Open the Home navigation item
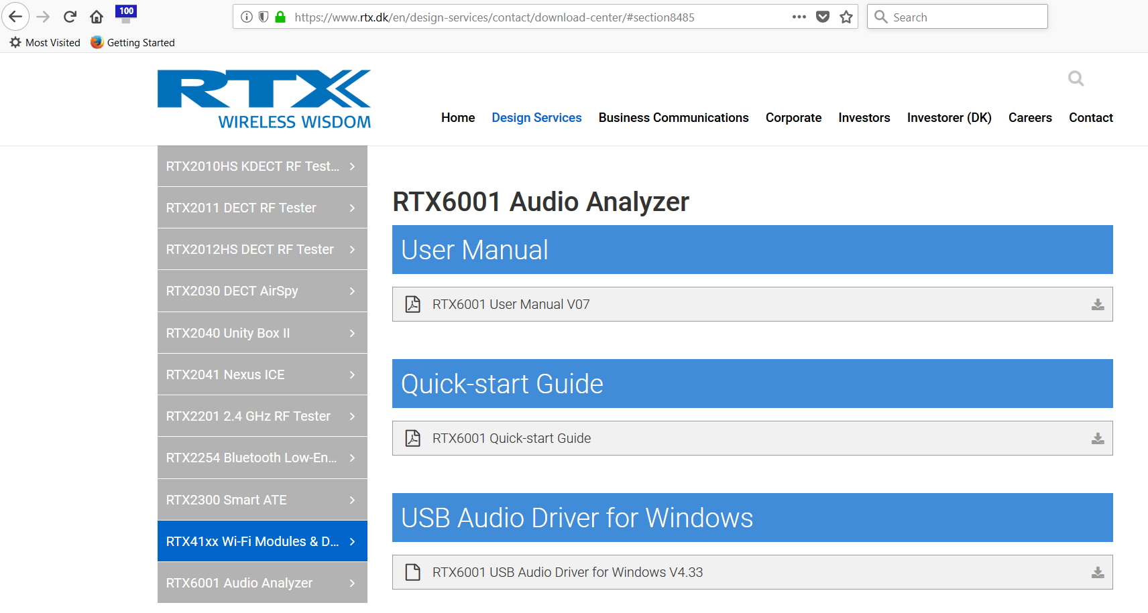This screenshot has width=1148, height=613. click(458, 118)
